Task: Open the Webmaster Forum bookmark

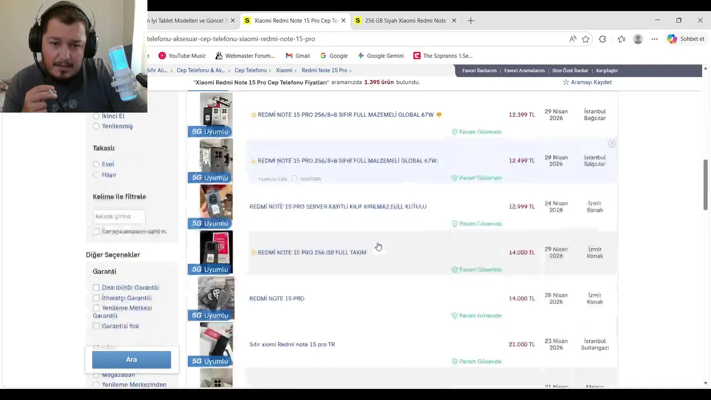Action: pyautogui.click(x=245, y=56)
